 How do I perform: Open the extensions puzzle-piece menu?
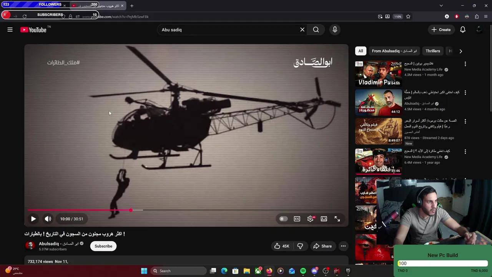pos(477,17)
